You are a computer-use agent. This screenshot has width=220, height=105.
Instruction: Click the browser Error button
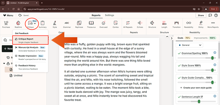[214, 9]
